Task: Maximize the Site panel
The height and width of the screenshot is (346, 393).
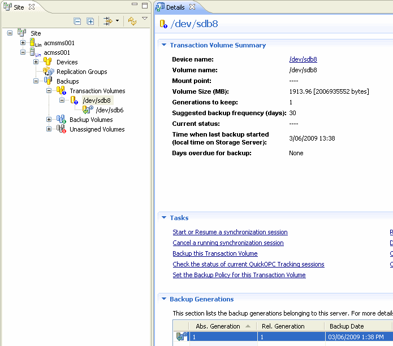Action: click(145, 6)
